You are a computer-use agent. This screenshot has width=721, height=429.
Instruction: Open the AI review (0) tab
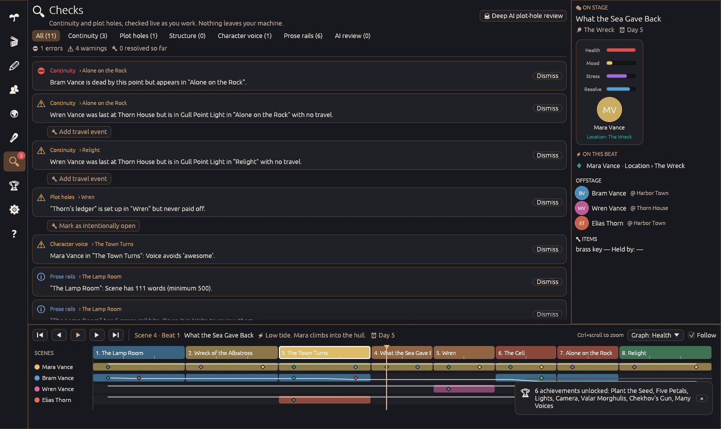click(352, 35)
